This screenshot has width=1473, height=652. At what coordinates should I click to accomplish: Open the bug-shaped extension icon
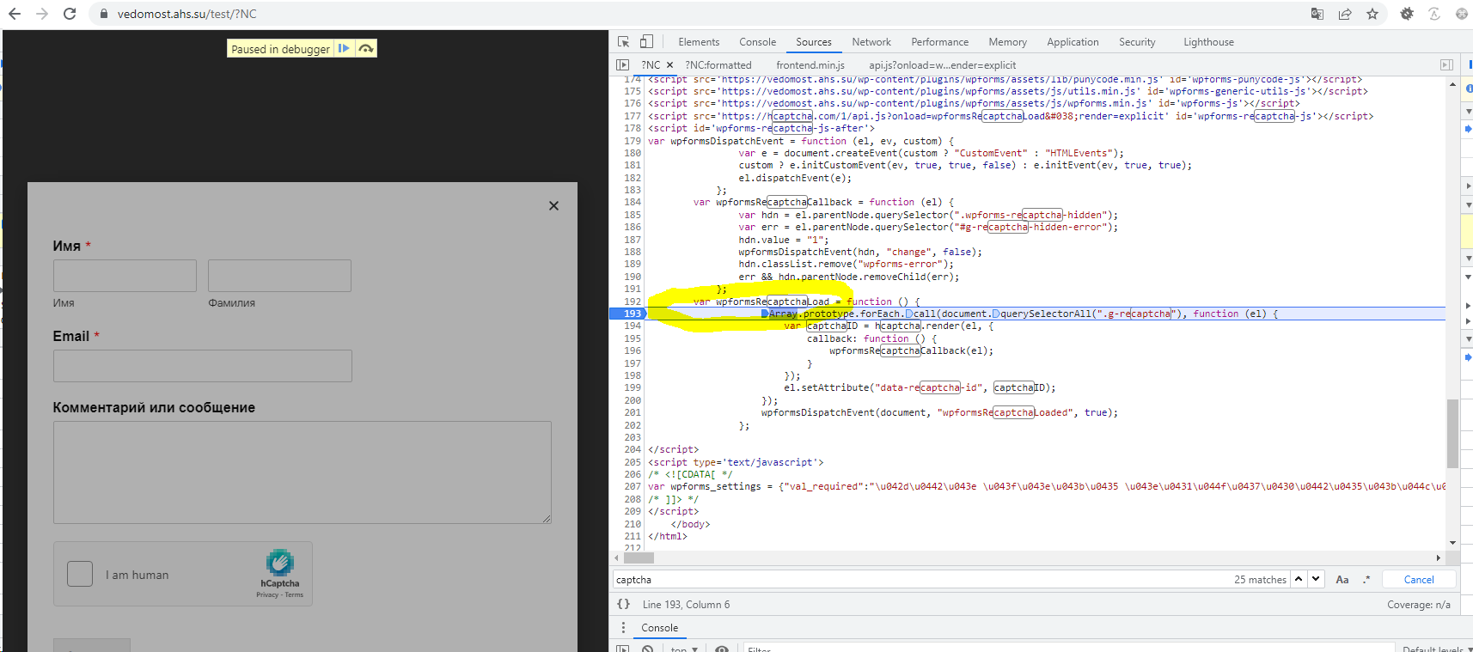[x=1407, y=14]
